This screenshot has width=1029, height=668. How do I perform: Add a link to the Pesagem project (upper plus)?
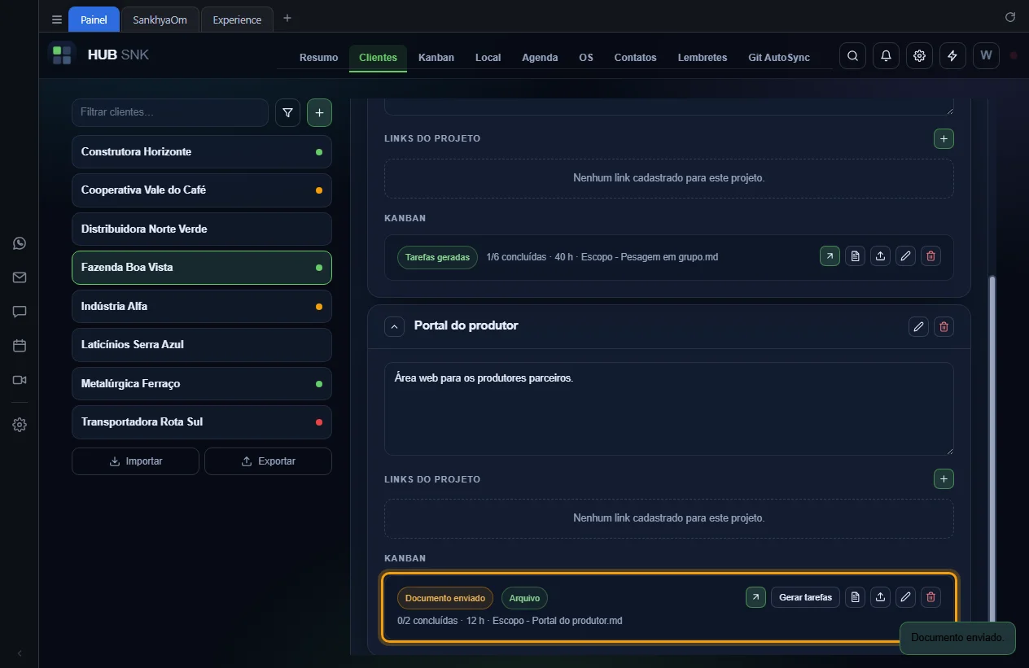tap(944, 139)
